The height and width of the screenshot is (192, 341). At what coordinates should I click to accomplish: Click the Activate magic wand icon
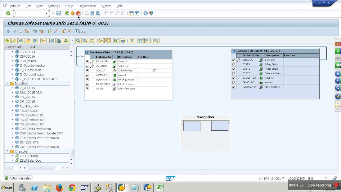tap(56, 31)
